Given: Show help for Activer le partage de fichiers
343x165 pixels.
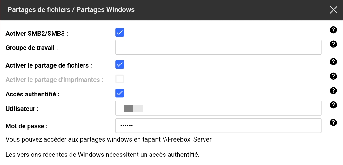Looking at the screenshot, I should [x=333, y=62].
